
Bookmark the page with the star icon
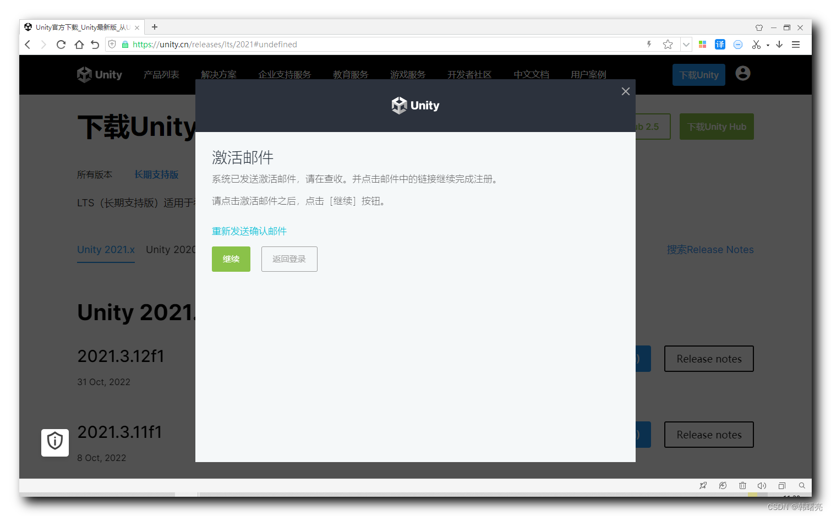click(x=668, y=44)
